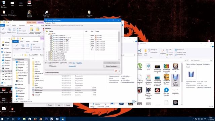Open the system-images folder in Explorer
This screenshot has width=215, height=121.
tap(39, 81)
